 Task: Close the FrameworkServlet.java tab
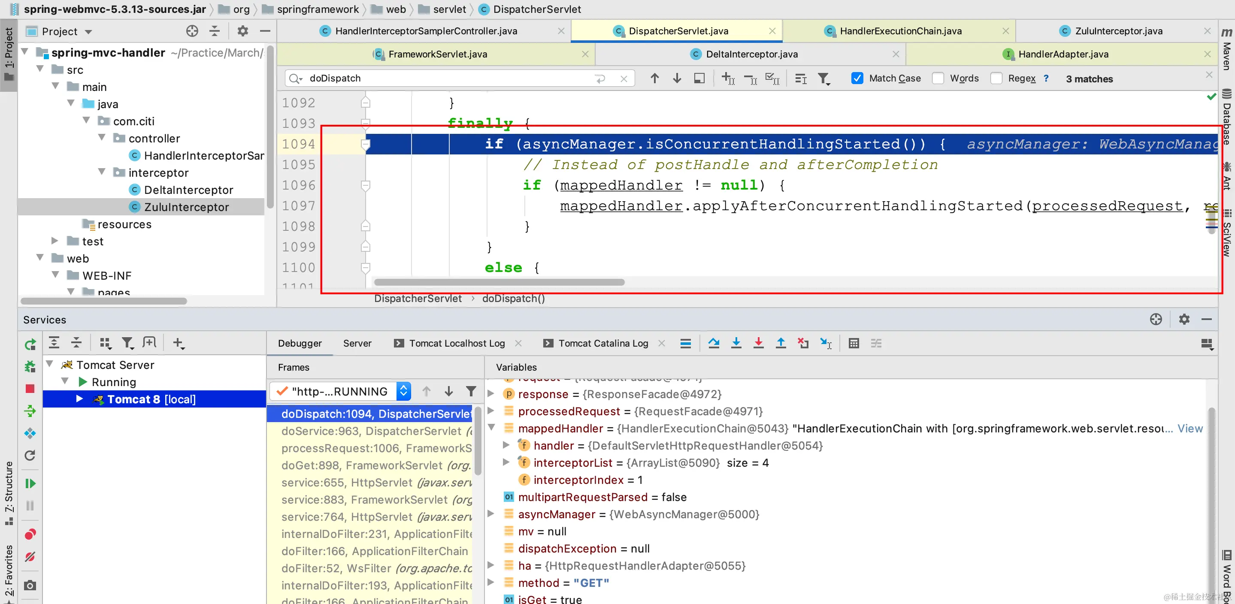pos(585,54)
